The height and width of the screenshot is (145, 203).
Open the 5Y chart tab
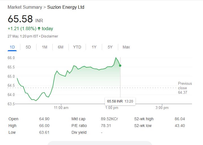110,47
